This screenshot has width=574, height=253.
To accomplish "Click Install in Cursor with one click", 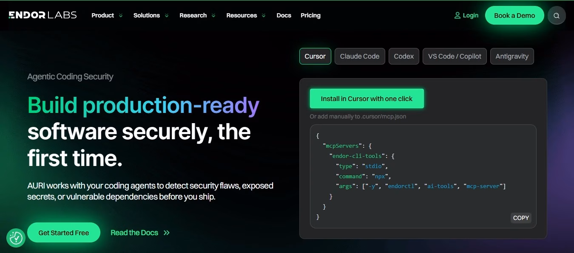I will (x=367, y=98).
